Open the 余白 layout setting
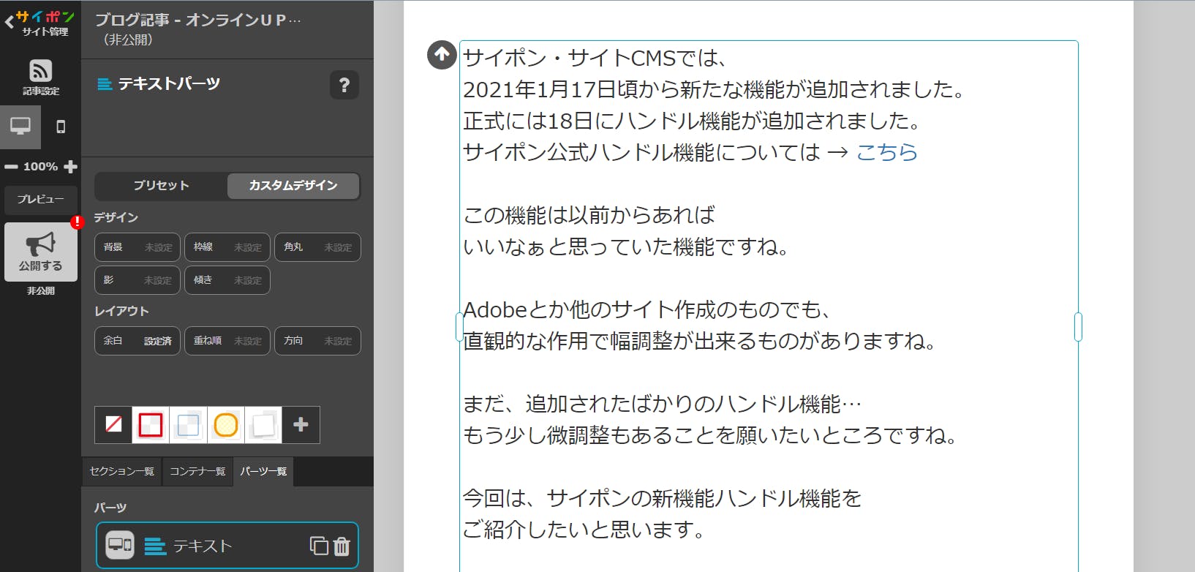This screenshot has width=1195, height=572. coord(137,341)
